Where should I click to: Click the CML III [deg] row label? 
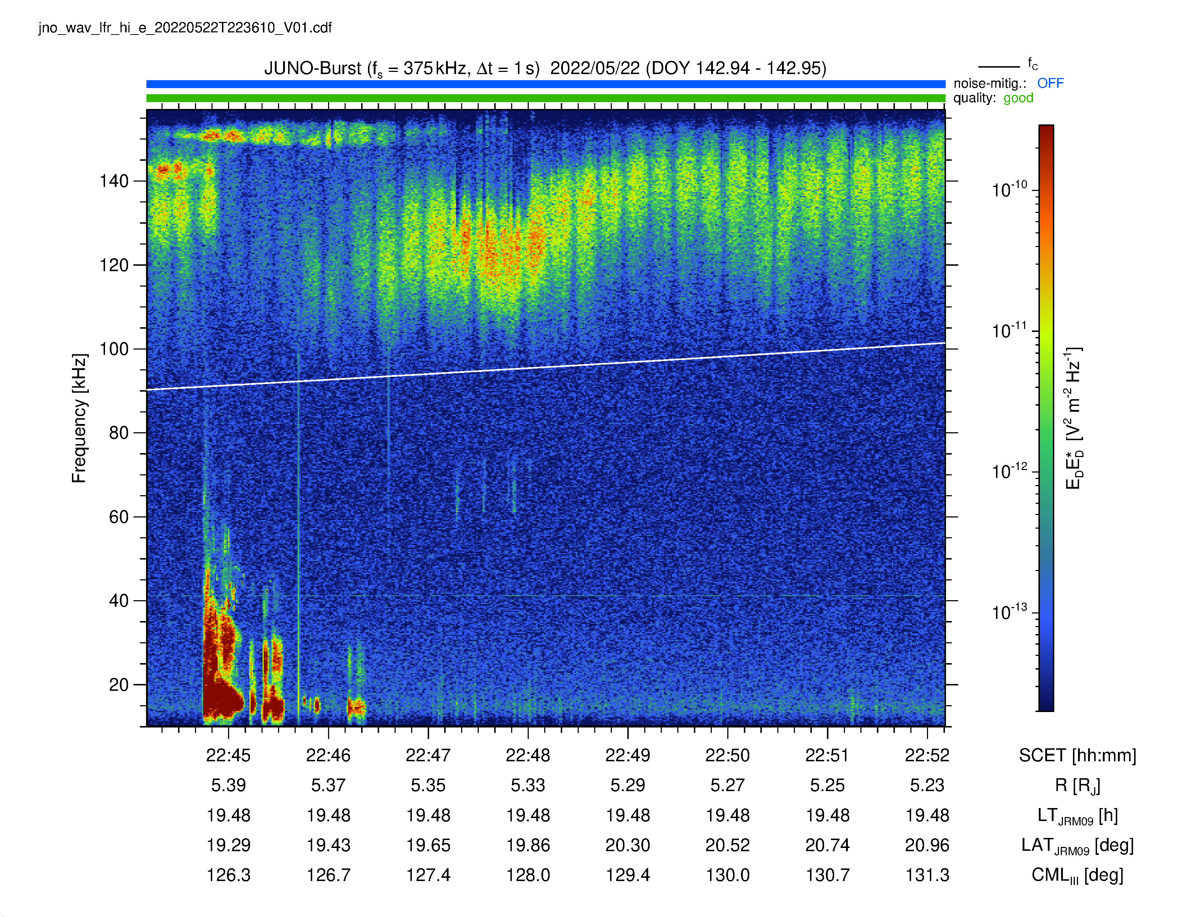[x=1077, y=875]
